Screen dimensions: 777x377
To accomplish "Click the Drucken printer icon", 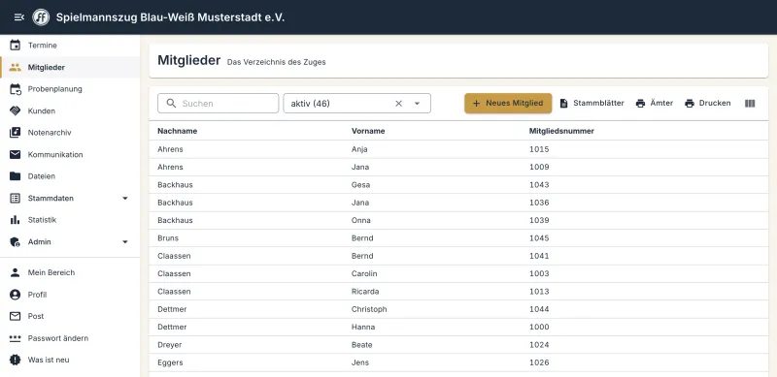I will [690, 104].
